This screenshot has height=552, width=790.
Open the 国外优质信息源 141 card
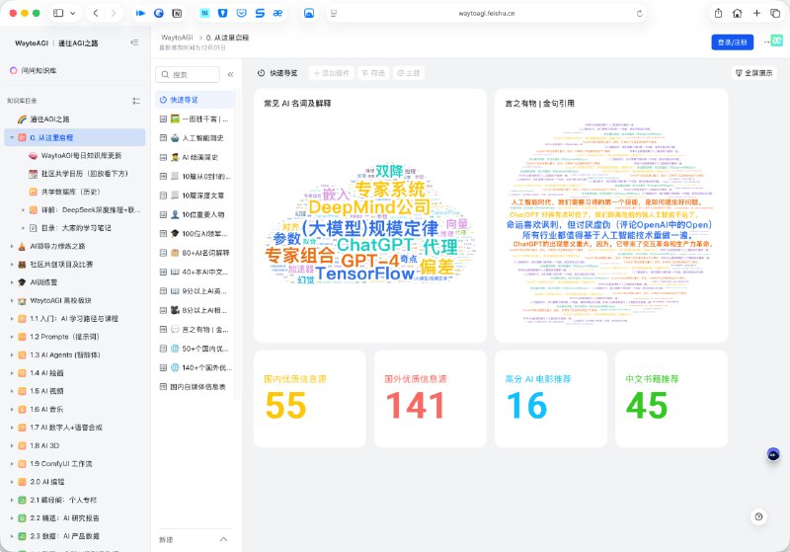point(430,399)
